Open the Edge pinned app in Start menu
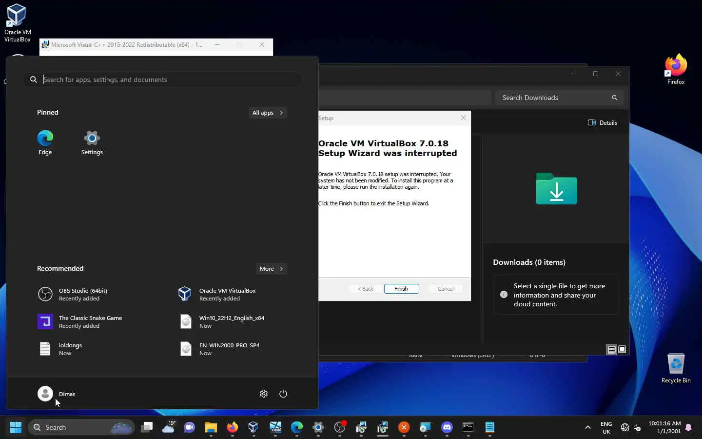This screenshot has height=439, width=702. click(45, 142)
